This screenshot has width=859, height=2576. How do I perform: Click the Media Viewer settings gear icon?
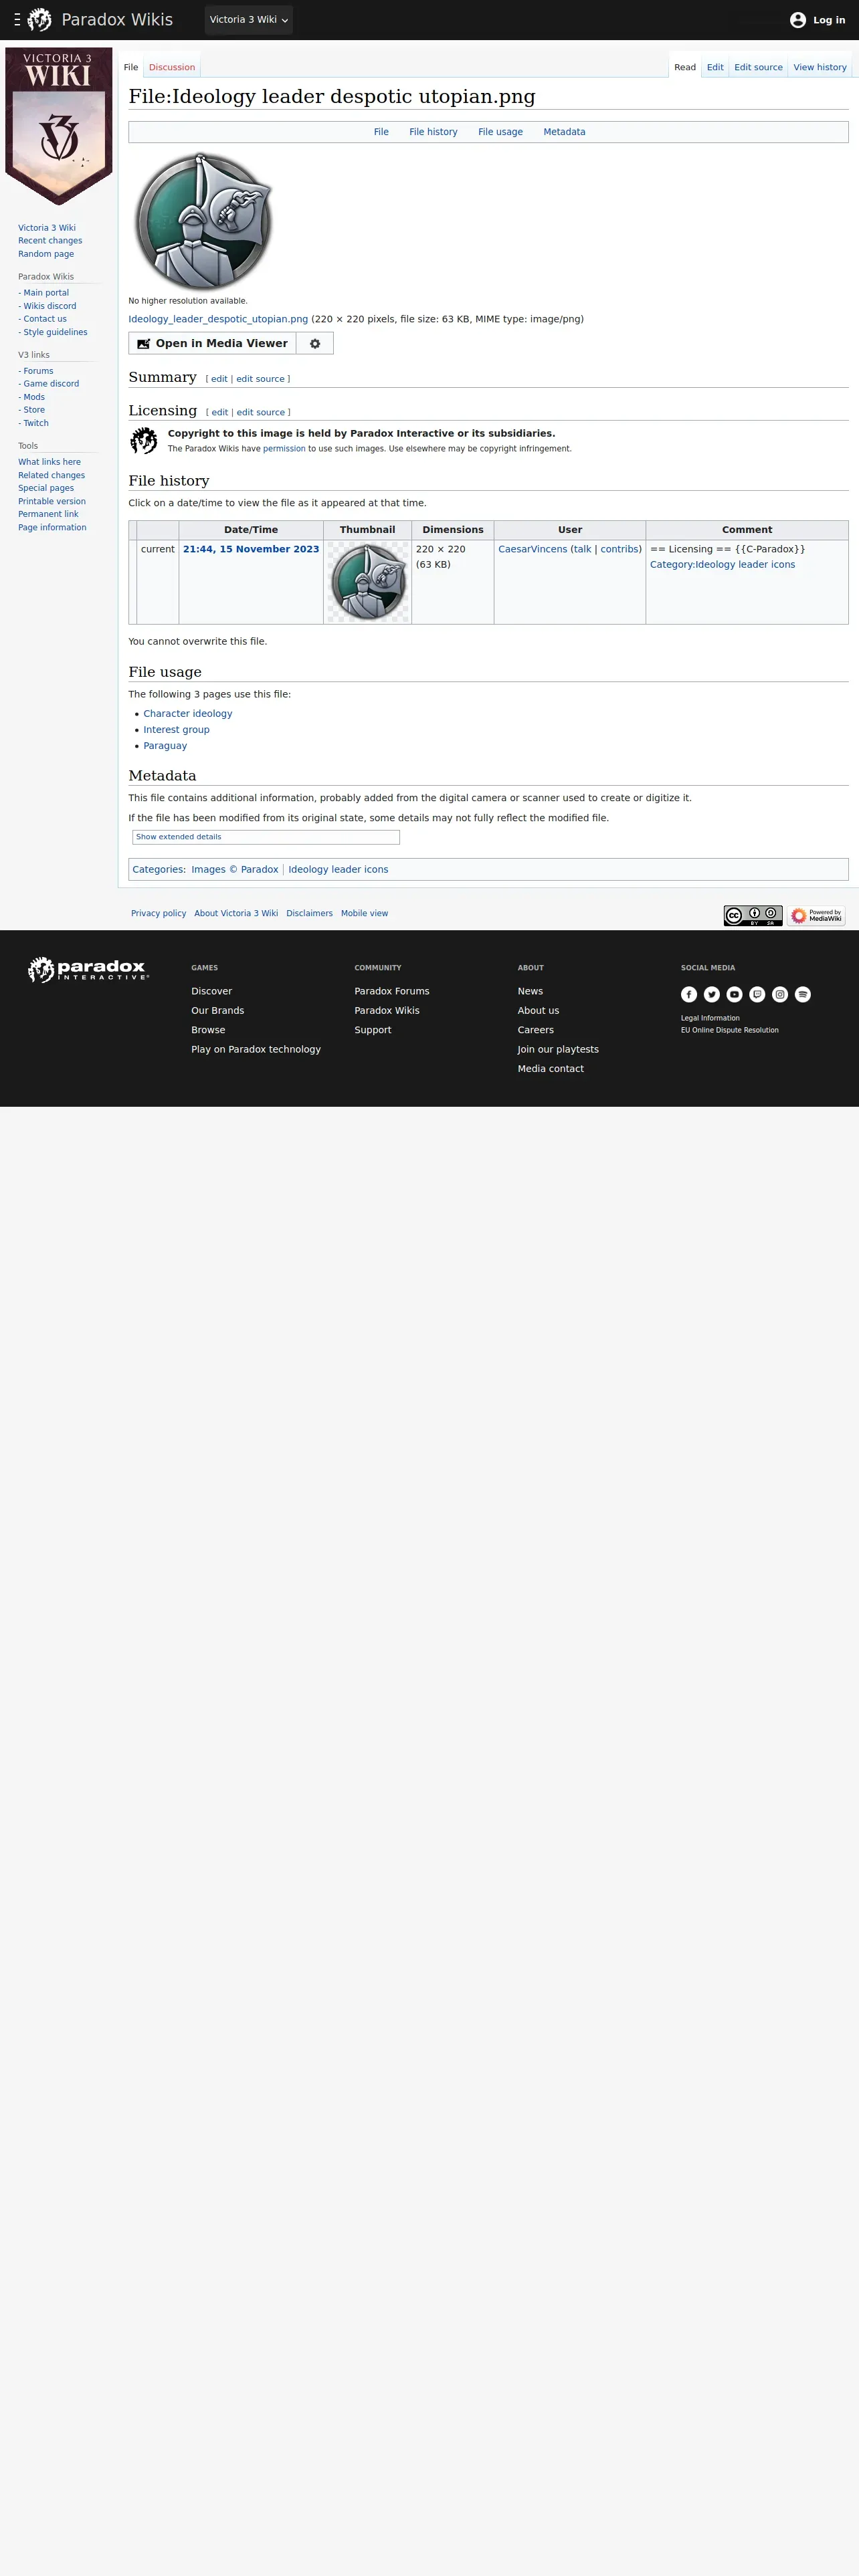[x=315, y=343]
